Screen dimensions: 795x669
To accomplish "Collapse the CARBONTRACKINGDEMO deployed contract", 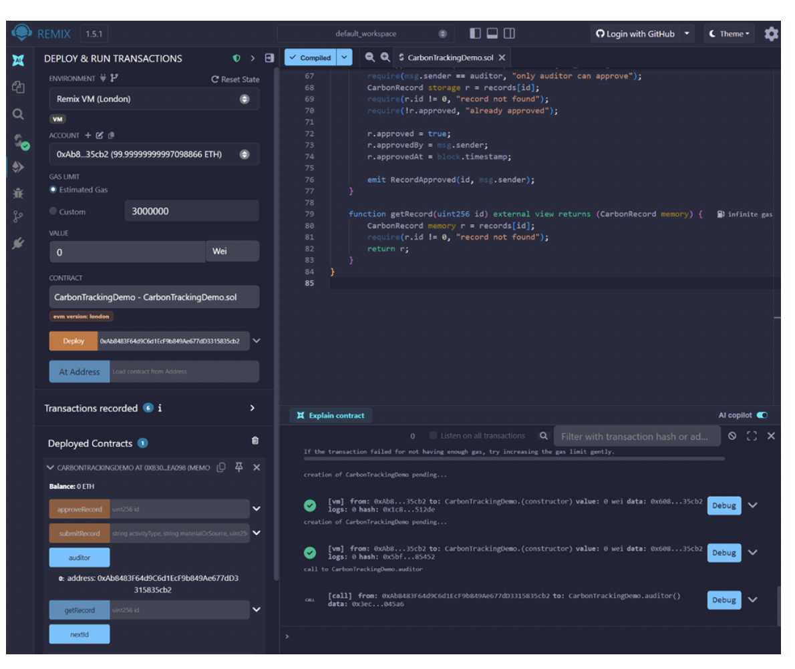I will click(x=49, y=467).
